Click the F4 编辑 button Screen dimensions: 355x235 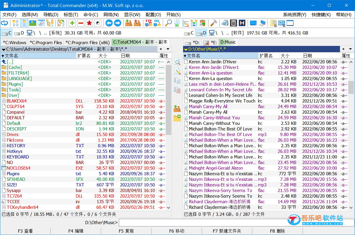tap(76, 231)
